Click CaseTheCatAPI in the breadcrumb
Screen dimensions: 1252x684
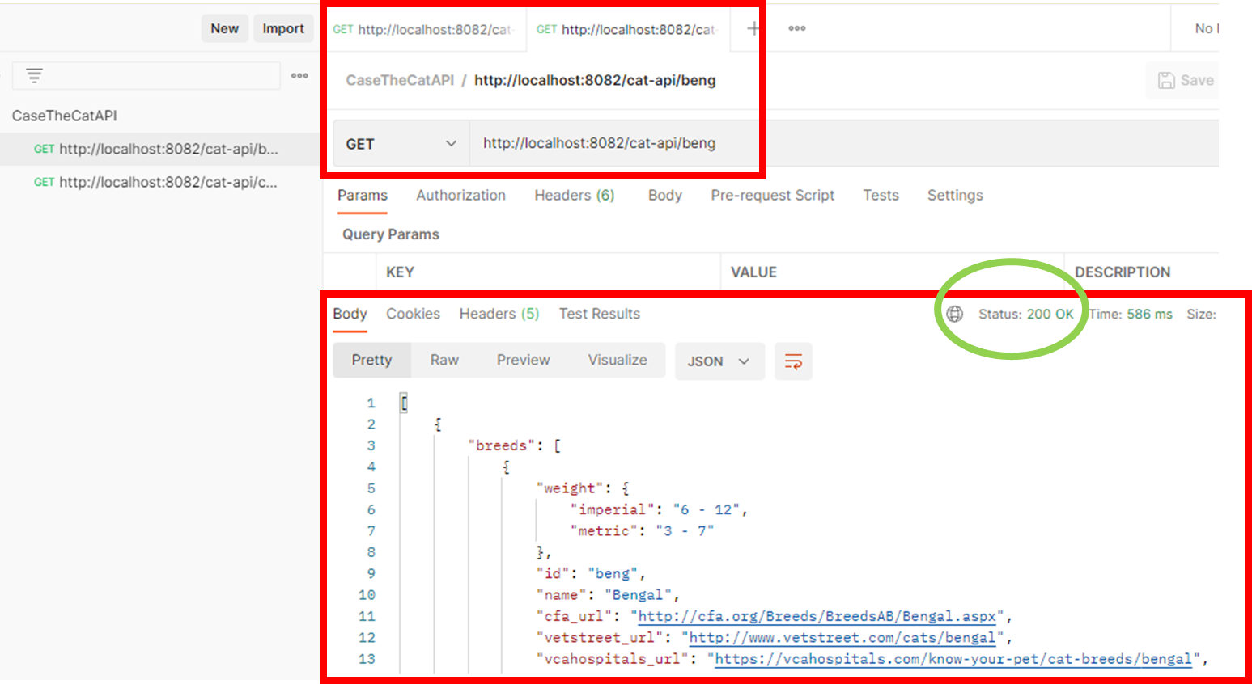(400, 80)
